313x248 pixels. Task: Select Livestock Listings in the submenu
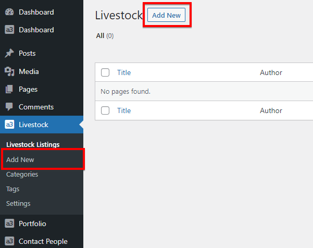[x=33, y=144]
